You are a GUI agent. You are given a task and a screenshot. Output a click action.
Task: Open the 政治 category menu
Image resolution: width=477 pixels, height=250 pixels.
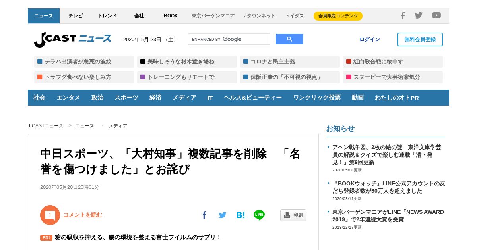point(97,98)
